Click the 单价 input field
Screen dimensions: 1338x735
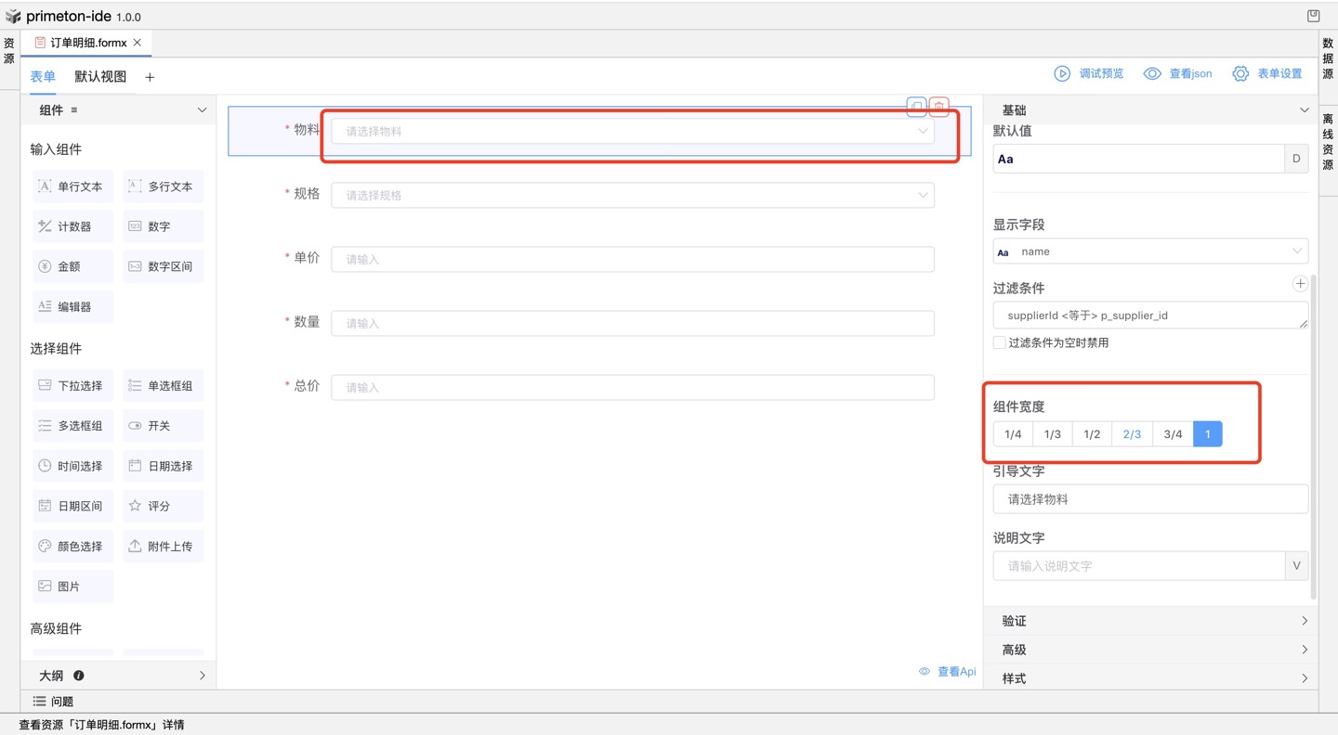point(632,259)
